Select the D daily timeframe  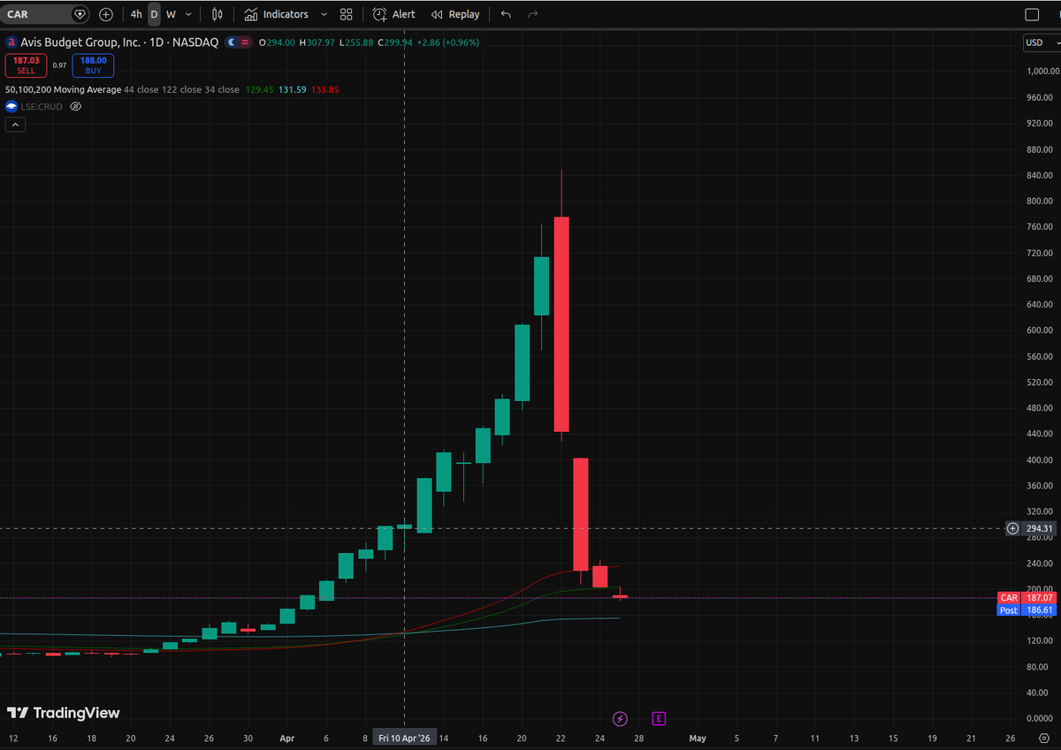[154, 14]
